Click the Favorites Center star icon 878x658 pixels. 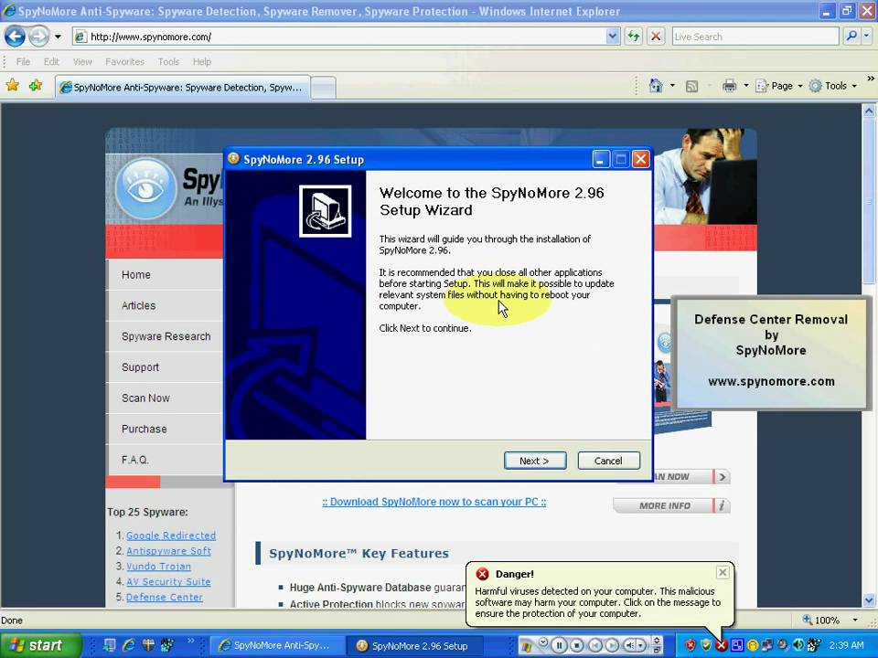pyautogui.click(x=12, y=85)
